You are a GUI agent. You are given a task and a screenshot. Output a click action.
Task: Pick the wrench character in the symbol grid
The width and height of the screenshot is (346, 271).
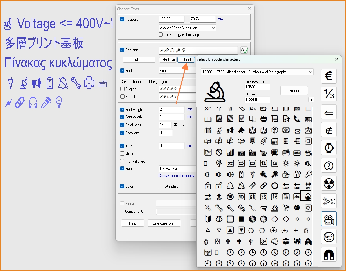[219, 208]
